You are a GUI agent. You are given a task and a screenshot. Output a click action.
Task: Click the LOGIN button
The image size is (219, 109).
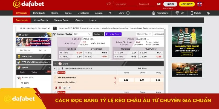(x=170, y=4)
